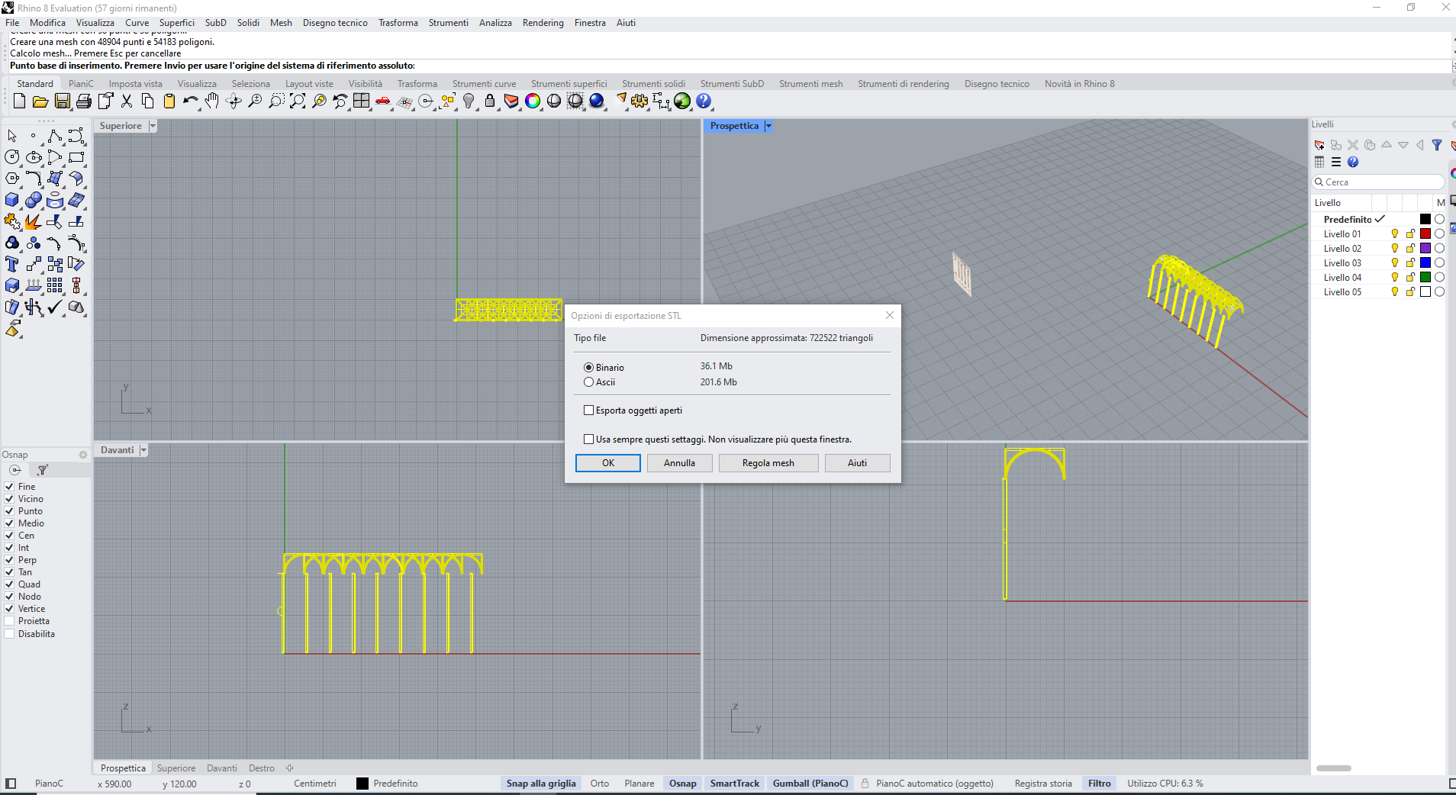
Task: Click the Circle drawing tool
Action: click(x=12, y=157)
